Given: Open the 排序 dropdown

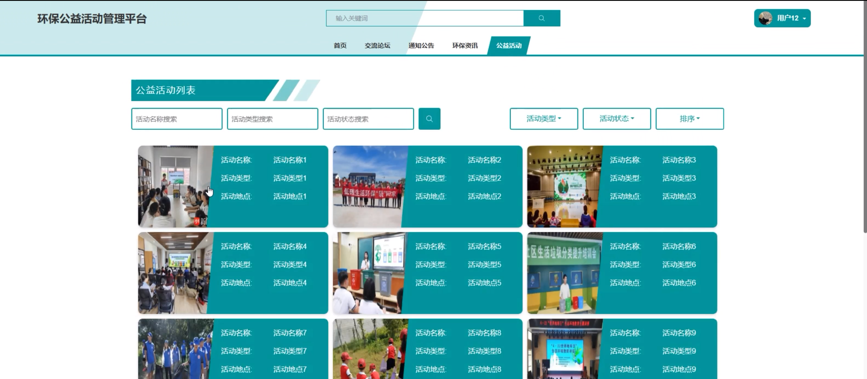Looking at the screenshot, I should click(x=689, y=119).
